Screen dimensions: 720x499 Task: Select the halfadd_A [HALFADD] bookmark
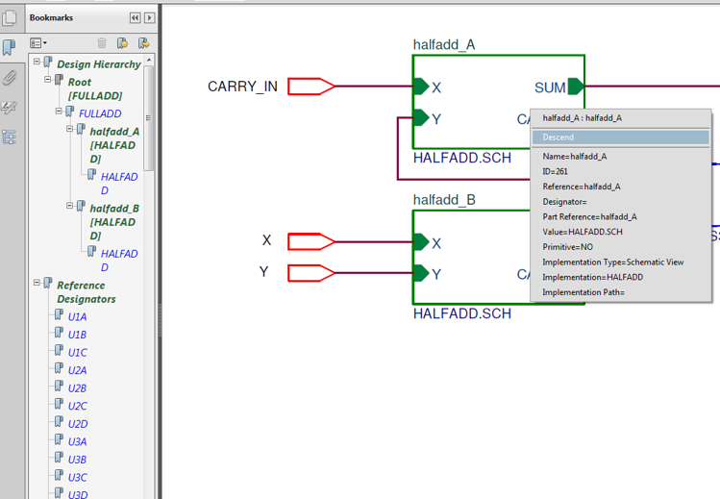(114, 145)
